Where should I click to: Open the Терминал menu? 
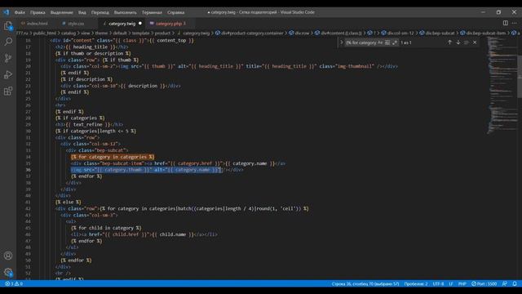pyautogui.click(x=152, y=12)
